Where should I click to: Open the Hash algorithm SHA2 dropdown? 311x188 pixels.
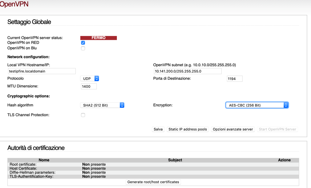pyautogui.click(x=102, y=105)
